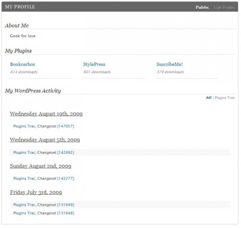Viewport: 241px width, 228px height.
Task: Open Plugins Trac link for changeset 131649
Action: 24,205
